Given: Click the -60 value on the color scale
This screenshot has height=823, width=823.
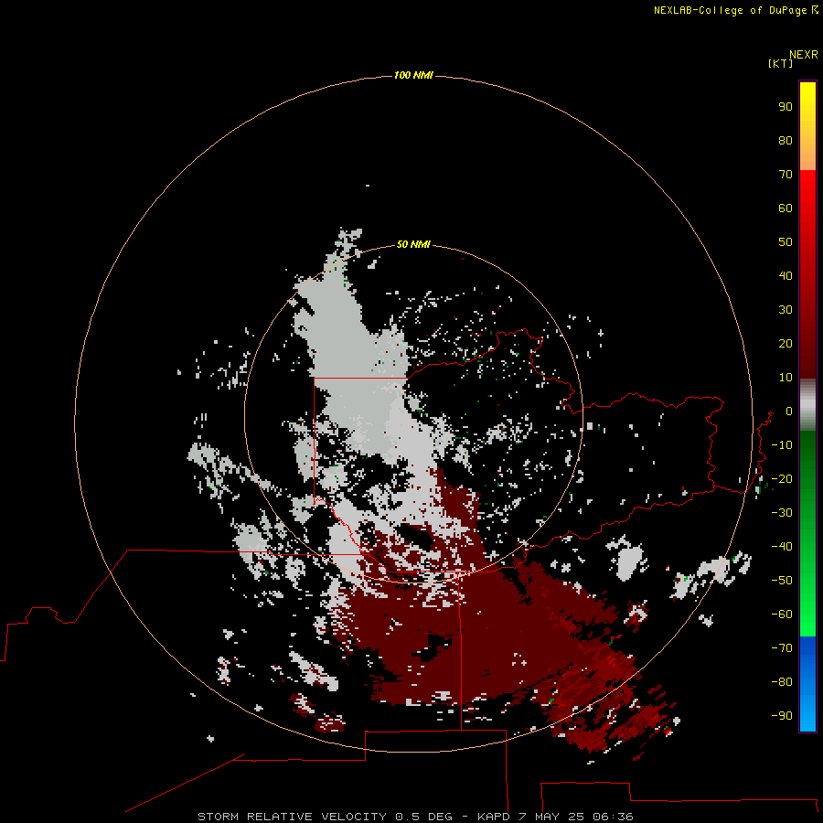Looking at the screenshot, I should (x=782, y=615).
